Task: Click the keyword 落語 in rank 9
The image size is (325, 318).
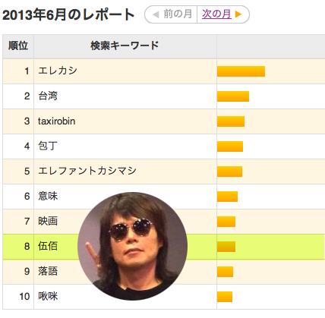Action: [48, 272]
